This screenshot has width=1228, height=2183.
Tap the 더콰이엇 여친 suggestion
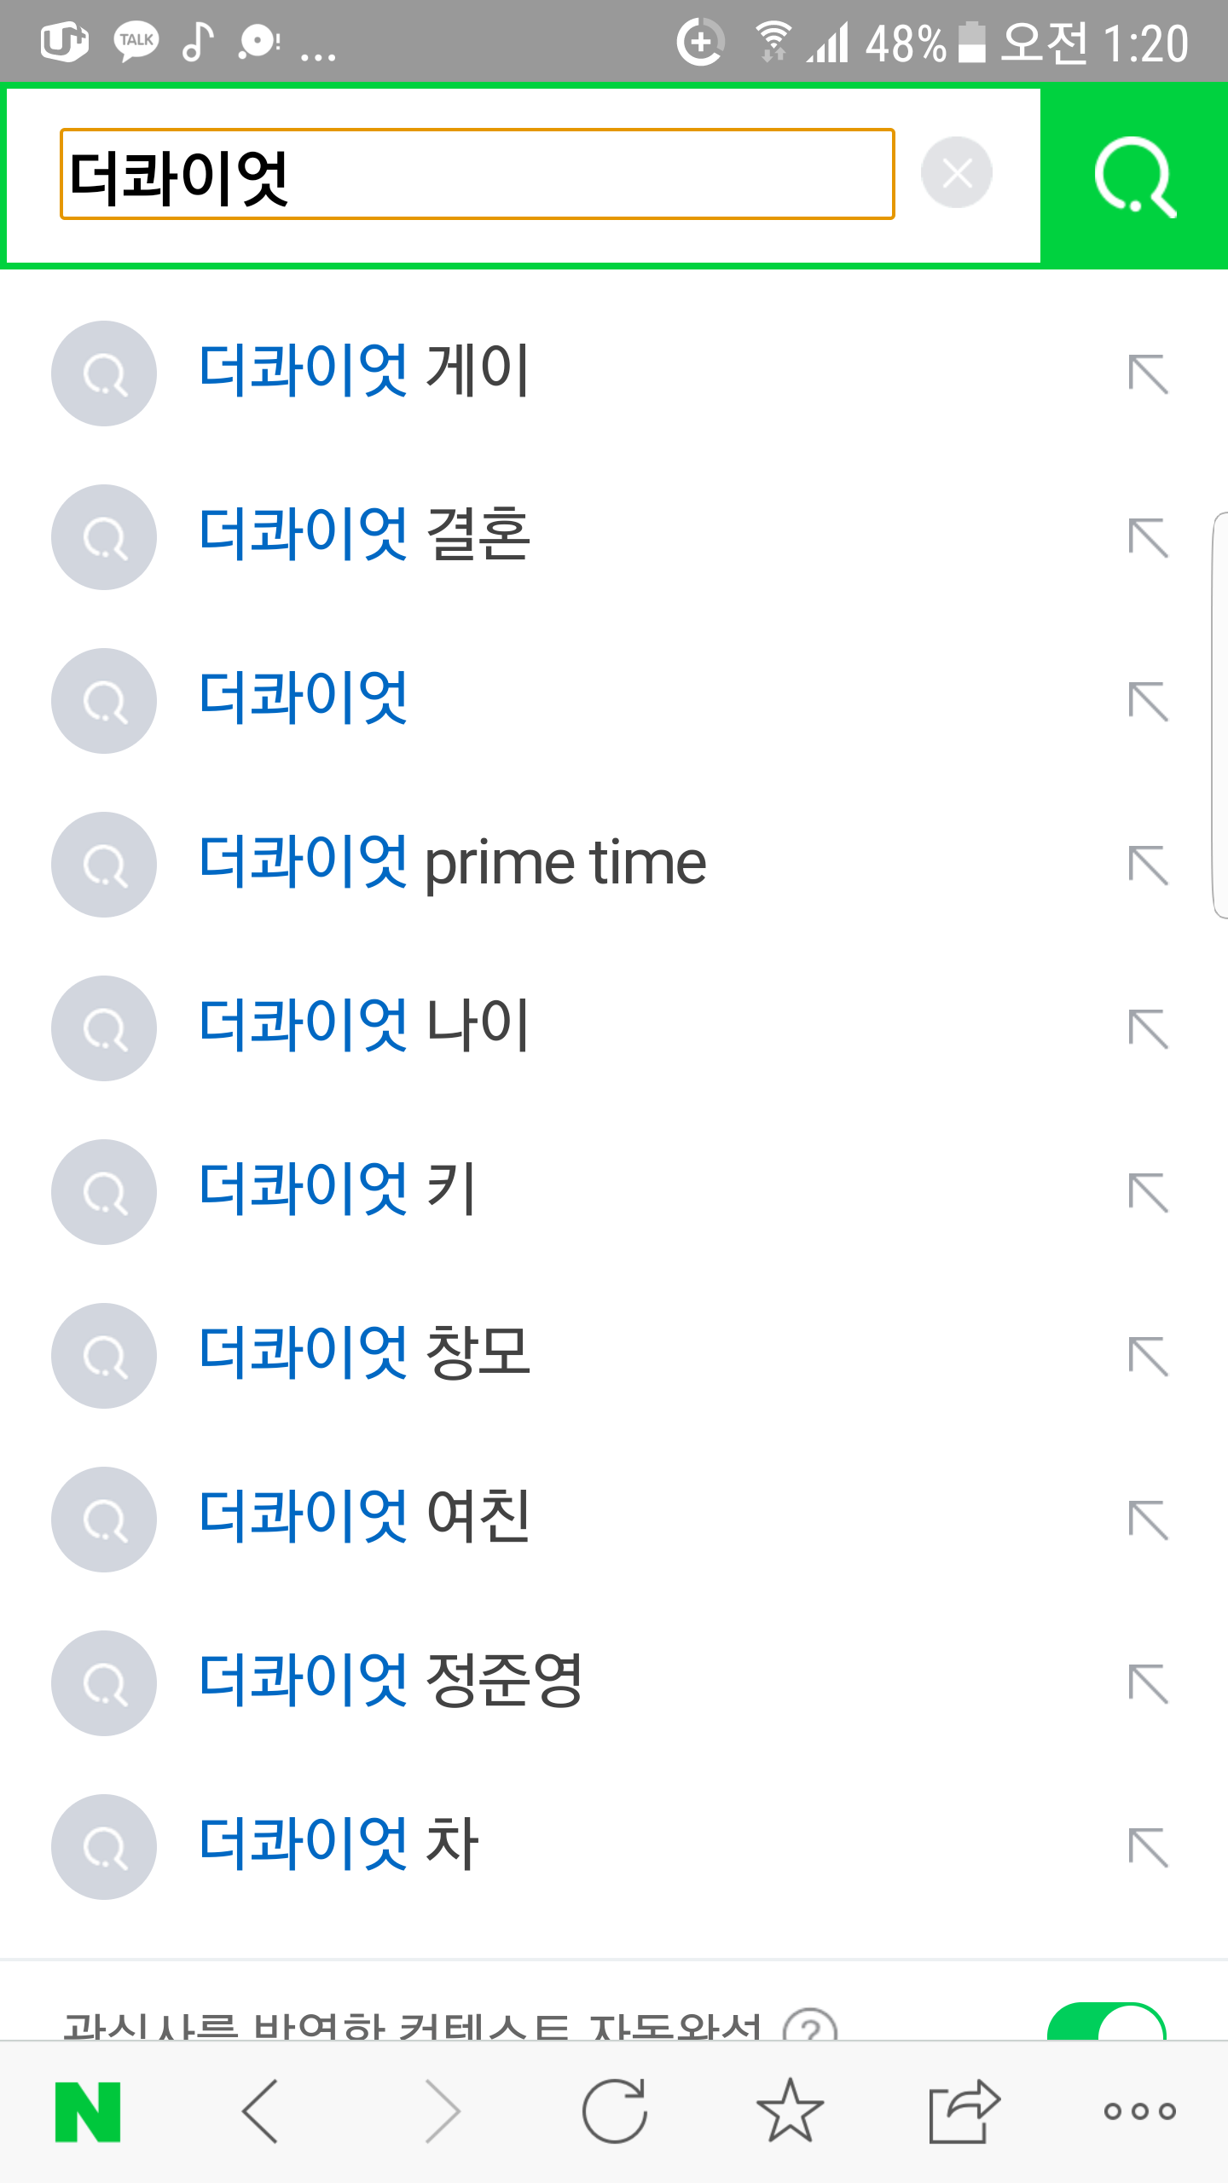pyautogui.click(x=365, y=1519)
